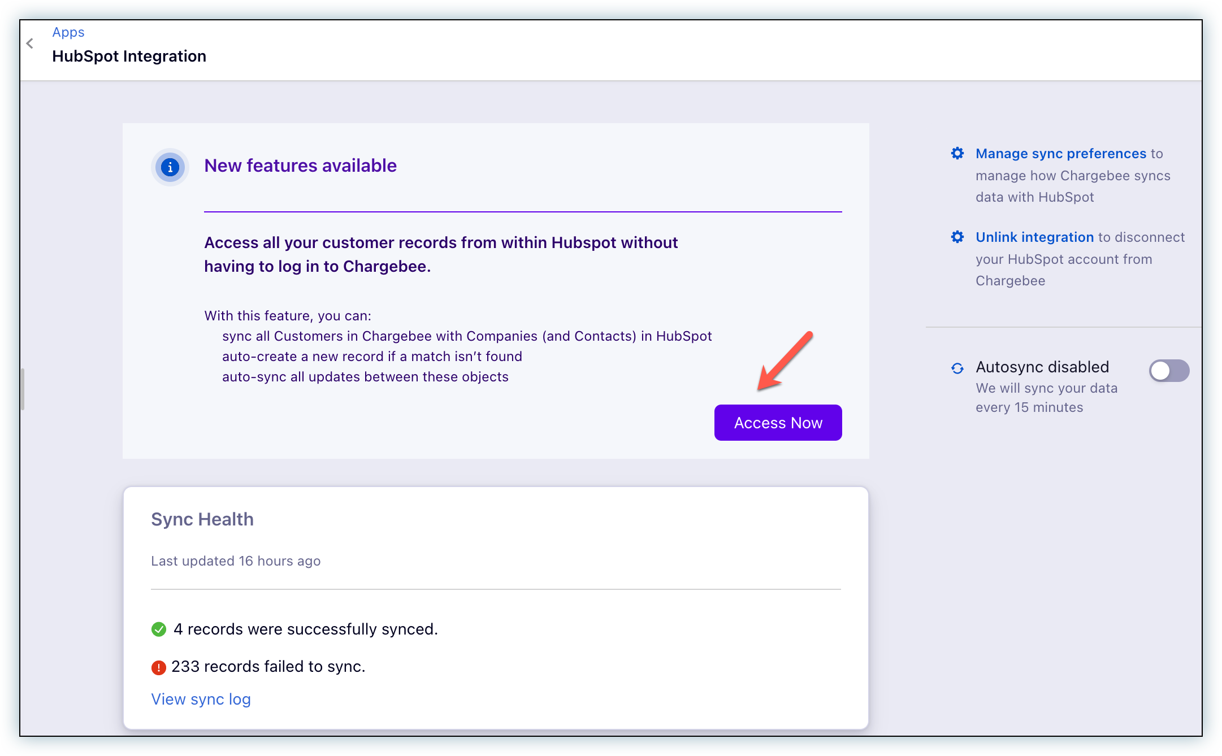1222x756 pixels.
Task: Click the blue info icon
Action: click(170, 167)
